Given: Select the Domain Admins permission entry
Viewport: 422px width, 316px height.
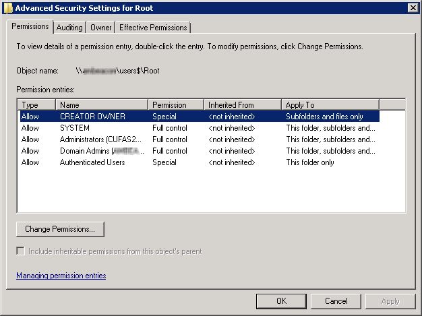Looking at the screenshot, I should [x=101, y=151].
